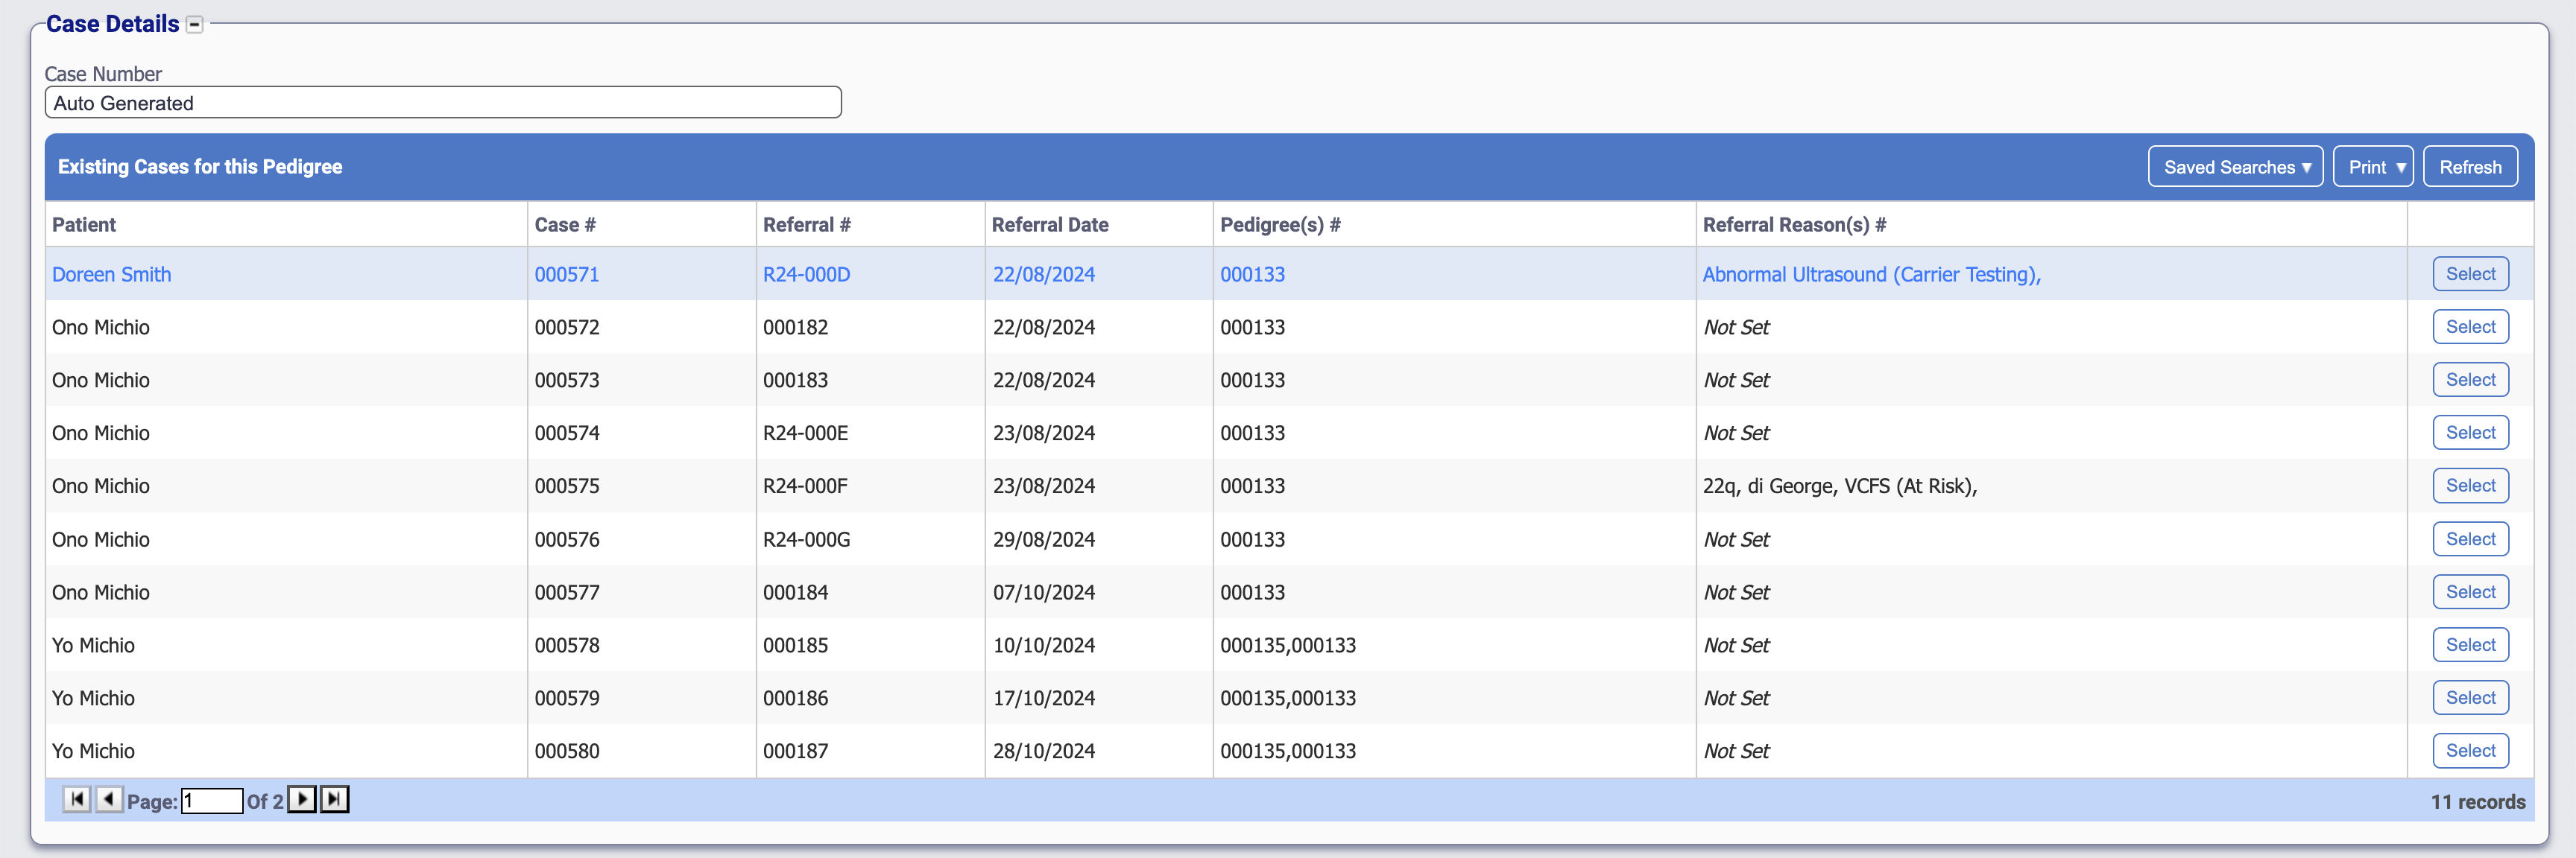Sort by the Patient column header

pyautogui.click(x=84, y=225)
